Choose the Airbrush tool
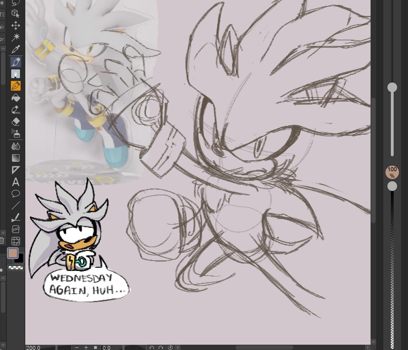Image resolution: width=408 pixels, height=350 pixels. click(16, 133)
